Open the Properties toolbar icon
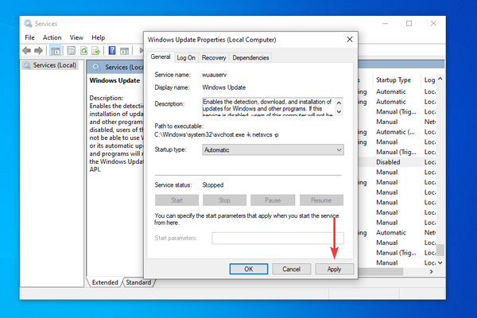 72,51
